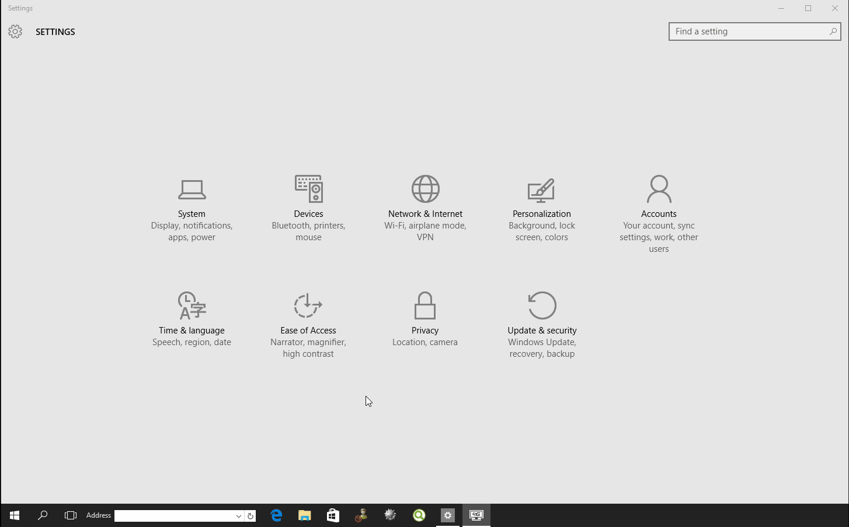Image resolution: width=849 pixels, height=527 pixels.
Task: Select the Settings gear taskbar button
Action: tap(448, 515)
